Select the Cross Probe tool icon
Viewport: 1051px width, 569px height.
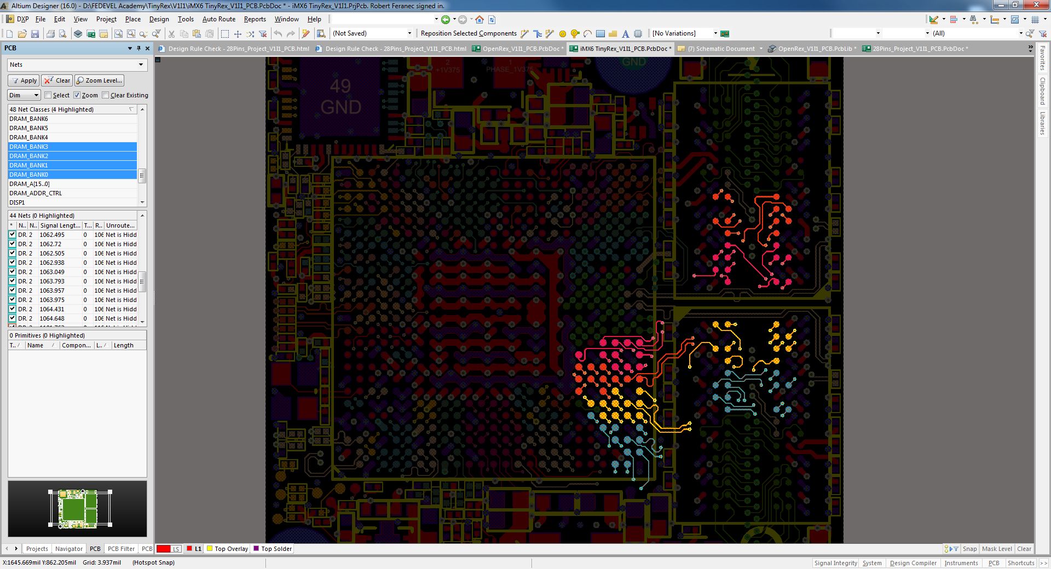coord(250,34)
